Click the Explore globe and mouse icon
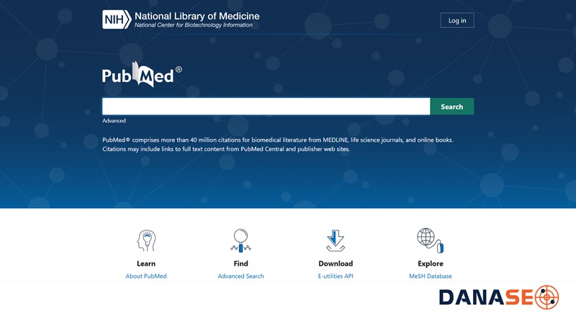576x324 pixels. click(430, 240)
